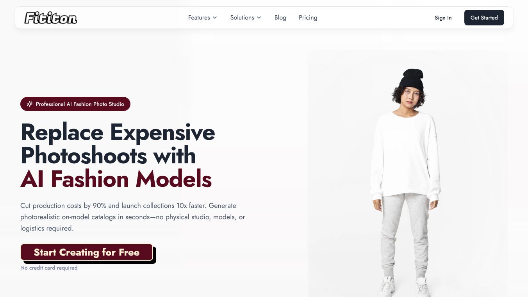Click the maroon AI Fashion Models heading
528x297 pixels.
(x=116, y=179)
